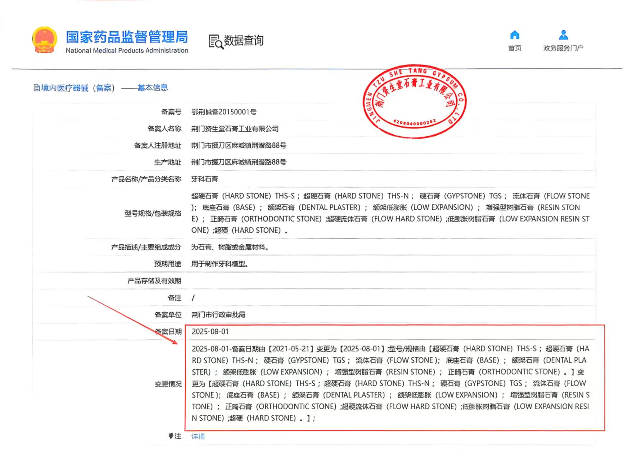This screenshot has width=628, height=460.
Task: Click the red company seal stamp
Action: 414,102
